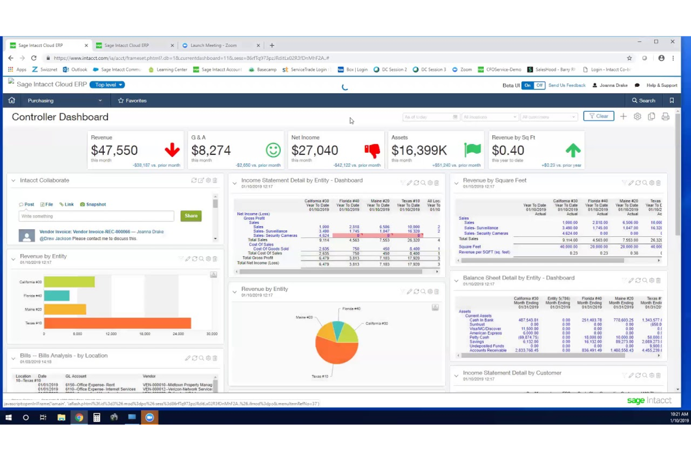Open the bookmark icon in navigation bar
Screen dimensions: 691x461
pyautogui.click(x=672, y=100)
